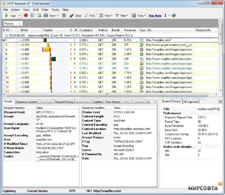Toggle the star on row 10
This screenshot has height=195, width=225.
click(17, 78)
